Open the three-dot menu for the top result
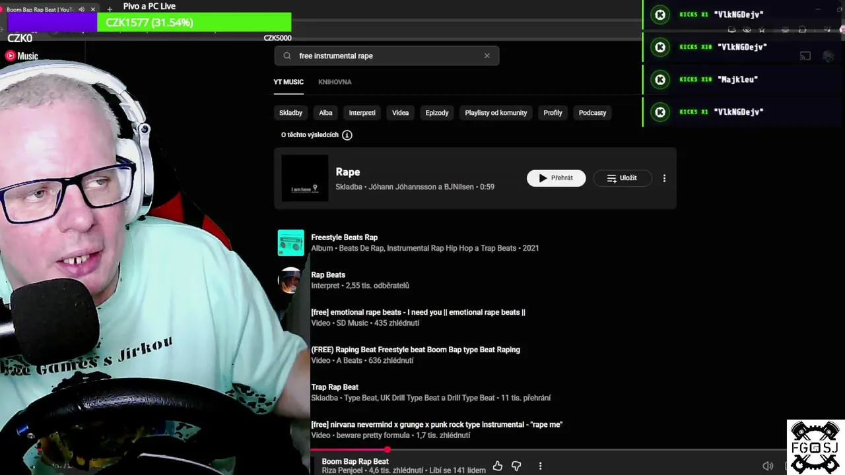This screenshot has width=845, height=475. click(664, 178)
